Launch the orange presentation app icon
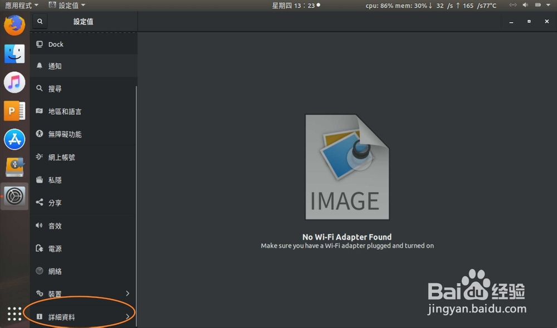Viewport: 557px width, 328px height. point(14,111)
